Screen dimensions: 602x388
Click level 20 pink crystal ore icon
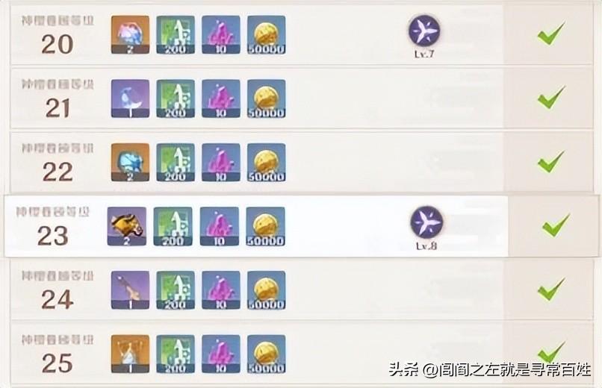(221, 35)
